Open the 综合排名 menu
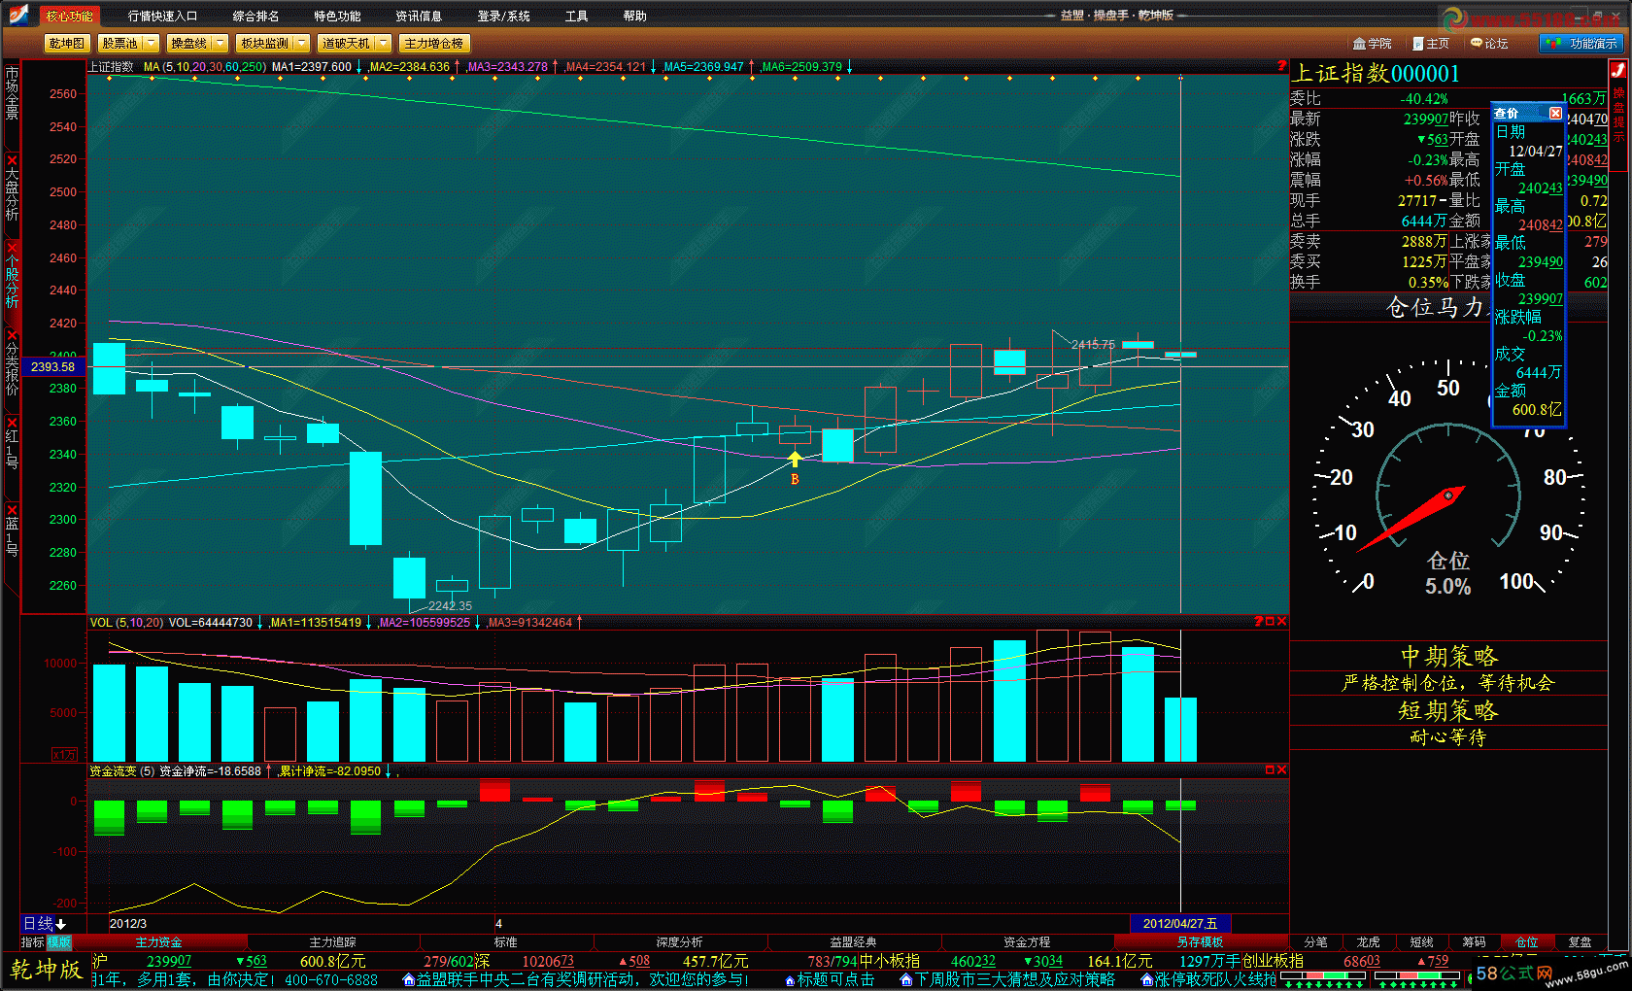The width and height of the screenshot is (1632, 991). click(x=255, y=17)
